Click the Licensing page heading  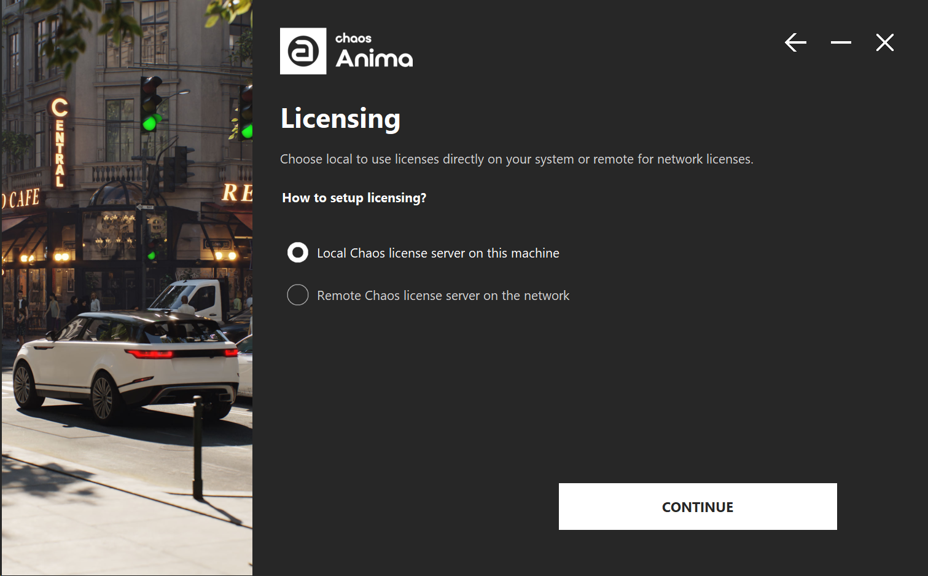tap(340, 119)
